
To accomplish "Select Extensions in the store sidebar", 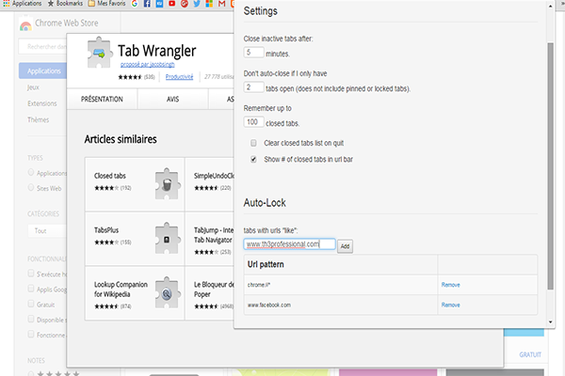I will click(x=42, y=103).
